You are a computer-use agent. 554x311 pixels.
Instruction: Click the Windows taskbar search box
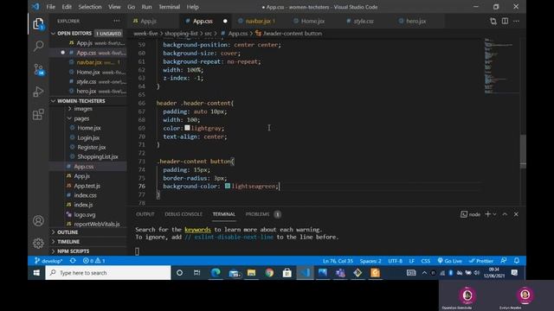click(108, 273)
